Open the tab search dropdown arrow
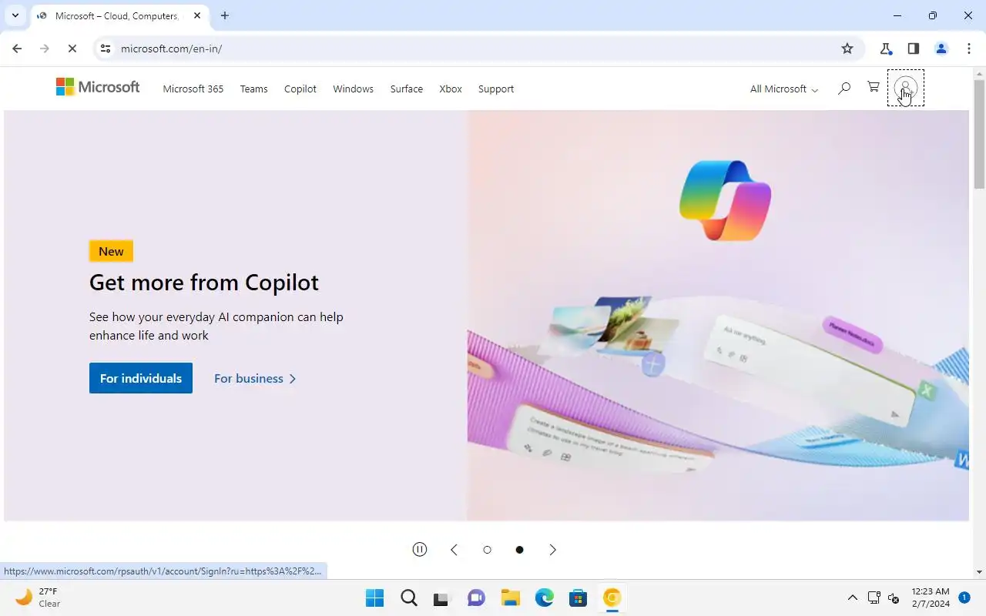The height and width of the screenshot is (616, 986). 15,15
